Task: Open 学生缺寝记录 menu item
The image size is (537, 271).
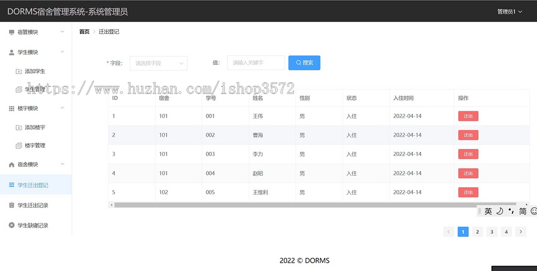Action: [x=36, y=225]
